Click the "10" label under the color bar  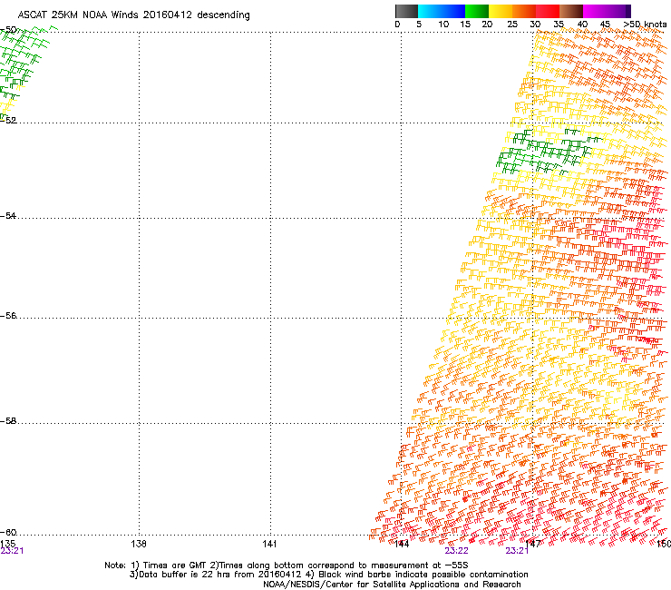tap(443, 25)
